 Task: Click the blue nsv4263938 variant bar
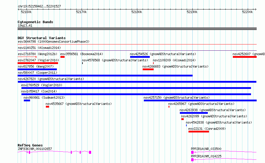tap(194, 113)
